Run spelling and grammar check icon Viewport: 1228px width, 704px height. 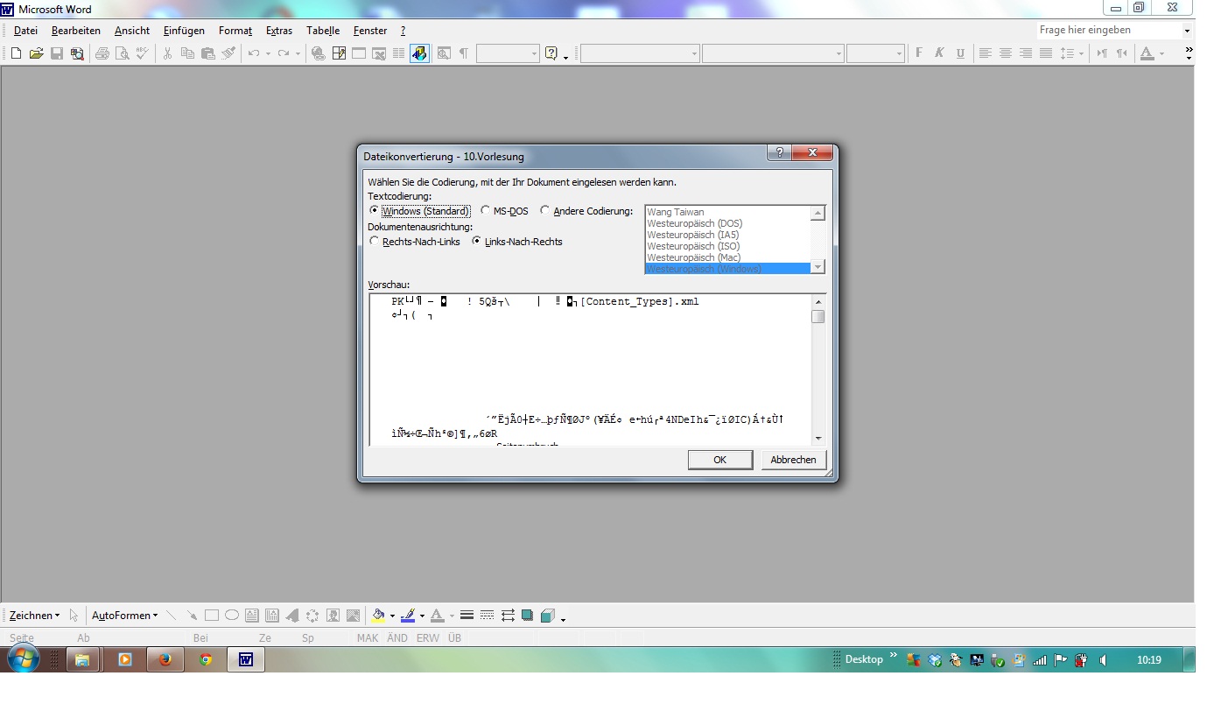click(x=142, y=53)
